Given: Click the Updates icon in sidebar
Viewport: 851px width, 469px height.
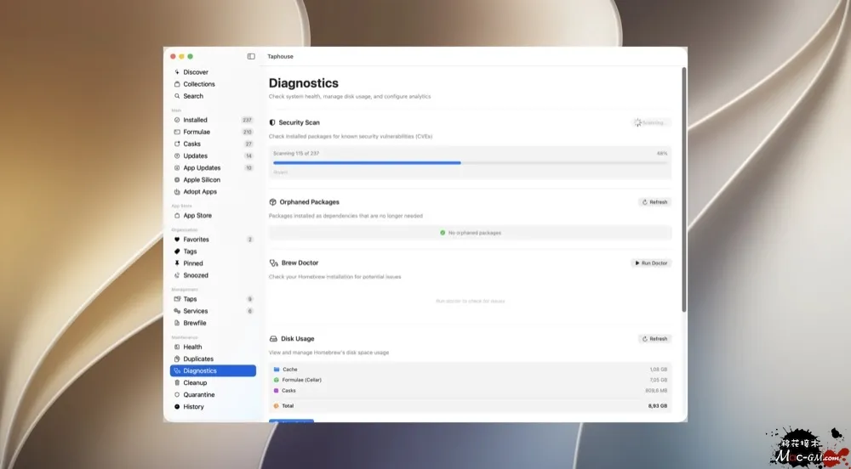Looking at the screenshot, I should pos(177,155).
